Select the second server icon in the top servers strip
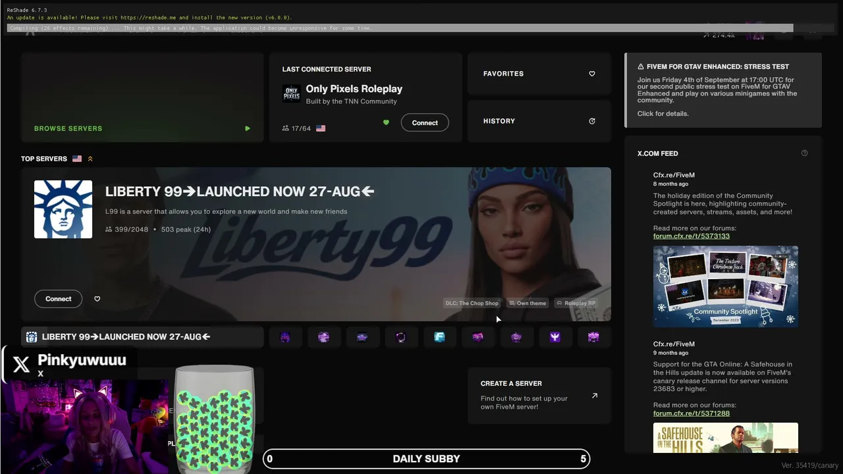The image size is (843, 474). pyautogui.click(x=323, y=337)
